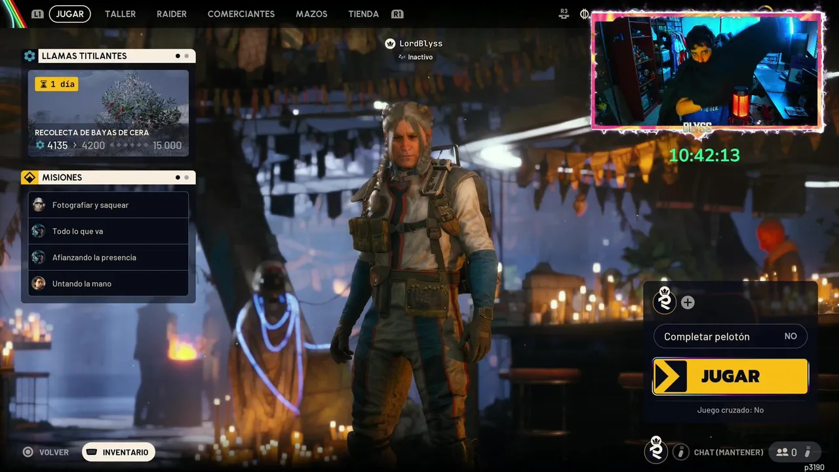Go to the COMERCIANTES tab
The height and width of the screenshot is (472, 839).
click(x=241, y=14)
